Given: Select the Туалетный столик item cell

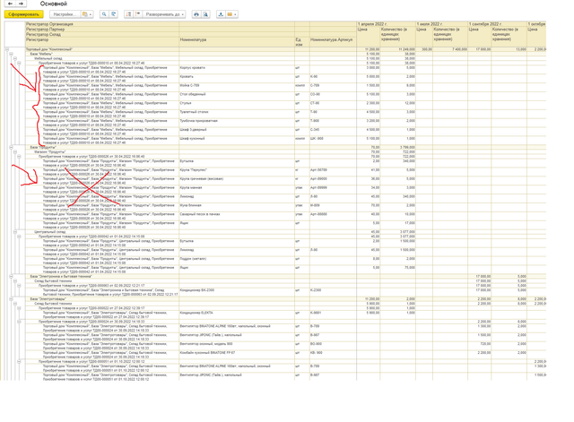Looking at the screenshot, I should pos(237,114).
